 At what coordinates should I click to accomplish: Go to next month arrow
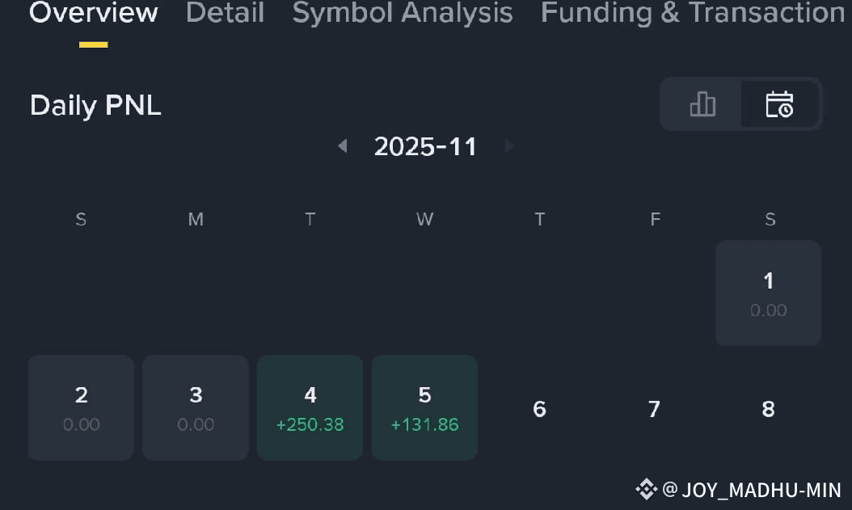(x=509, y=145)
